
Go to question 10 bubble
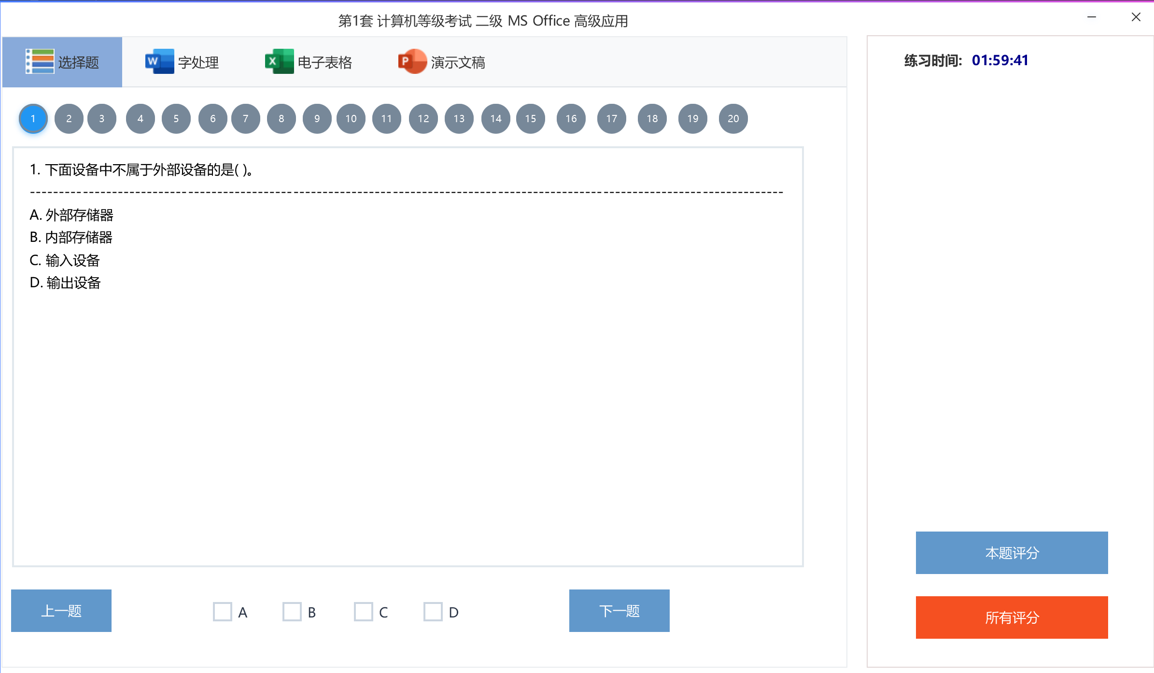(351, 119)
